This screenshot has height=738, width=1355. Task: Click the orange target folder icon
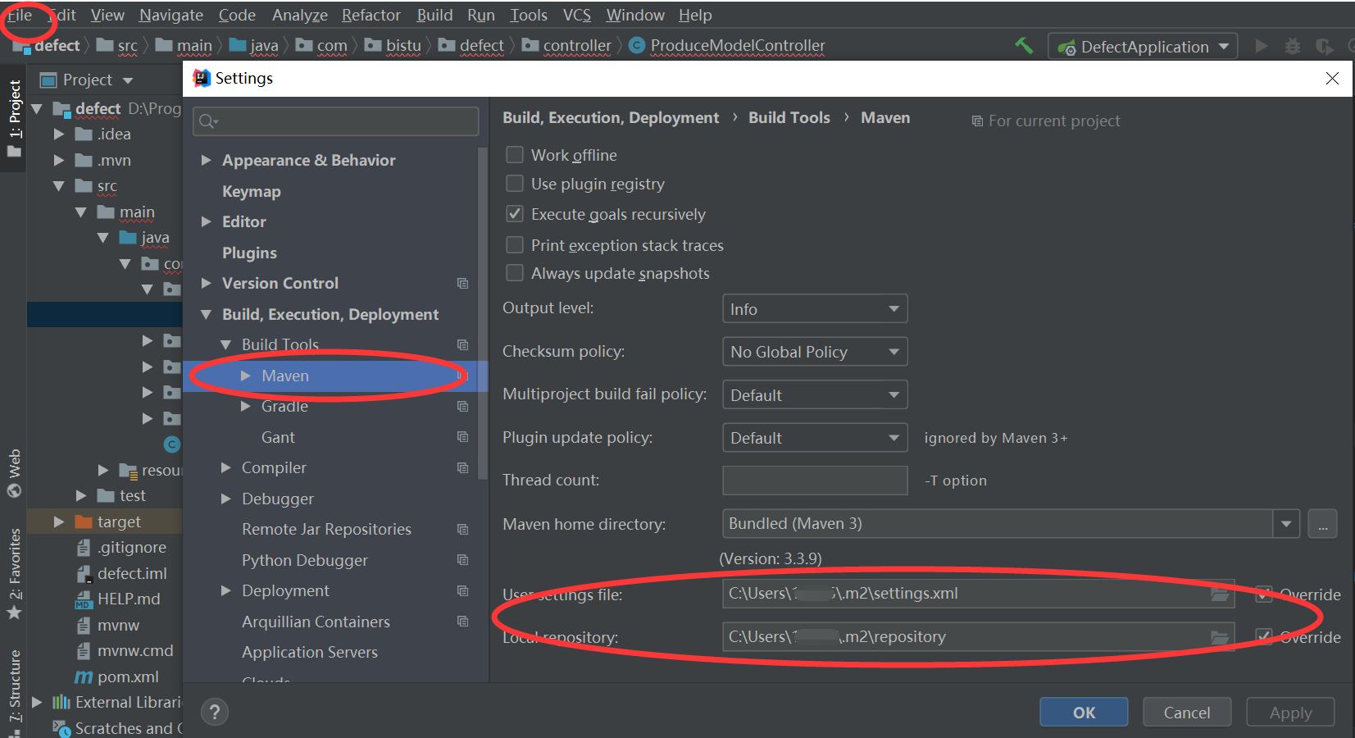coord(84,522)
